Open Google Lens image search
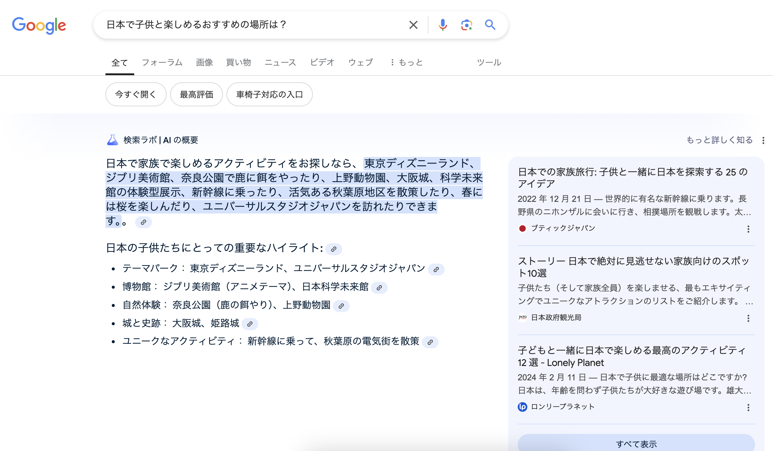773x451 pixels. point(466,25)
